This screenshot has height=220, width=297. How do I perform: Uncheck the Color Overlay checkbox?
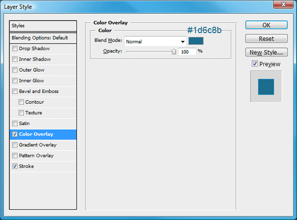point(14,134)
